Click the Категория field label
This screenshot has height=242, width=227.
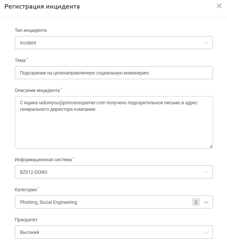point(26,190)
